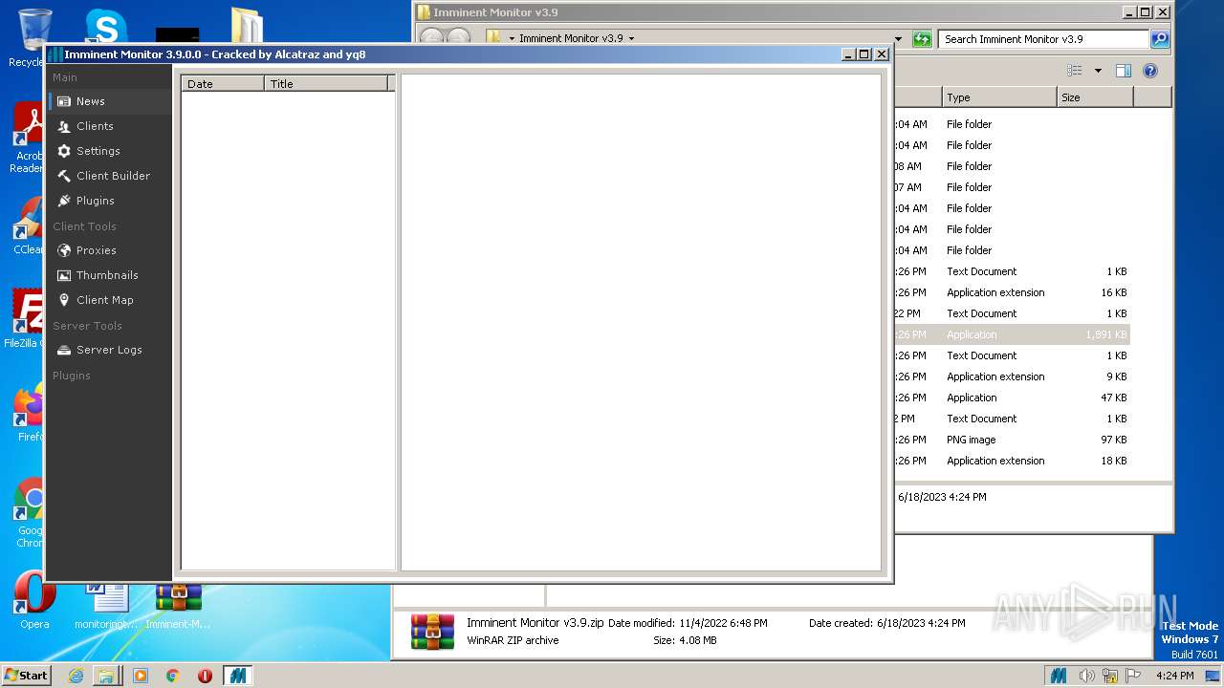The height and width of the screenshot is (688, 1224).
Task: Open Windows Media Player from taskbar
Action: pos(140,676)
